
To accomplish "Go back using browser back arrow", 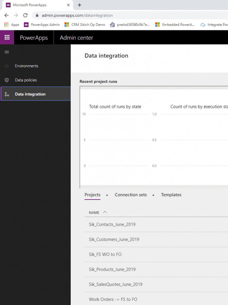I will click(x=7, y=15).
